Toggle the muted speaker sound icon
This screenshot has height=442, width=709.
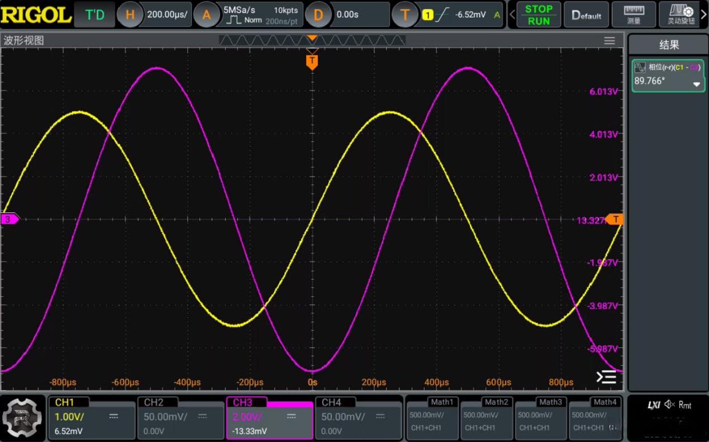coord(669,405)
